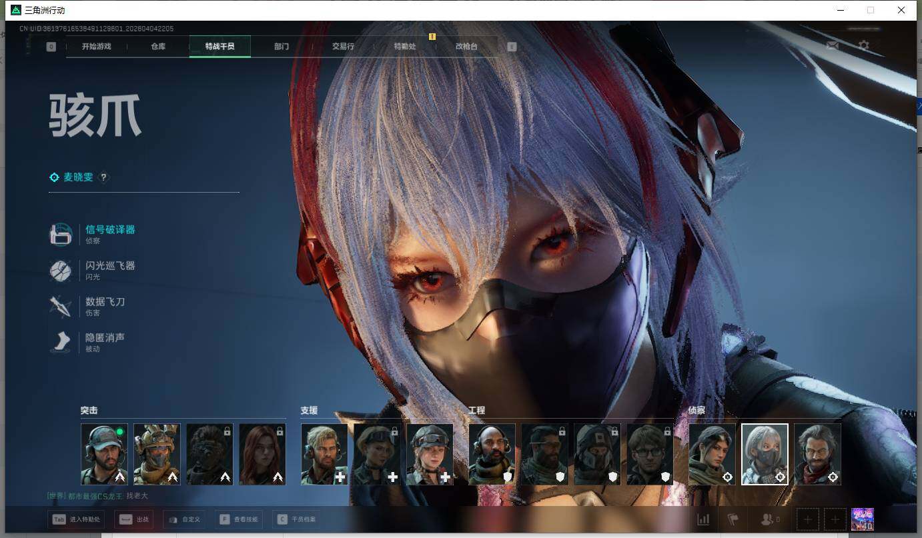Click the 突击 category heading
Image resolution: width=922 pixels, height=538 pixels.
click(89, 411)
